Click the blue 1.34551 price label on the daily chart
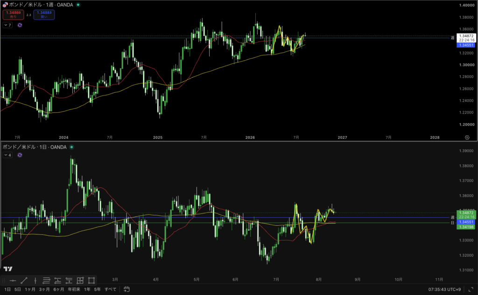The height and width of the screenshot is (295, 478). [466, 222]
